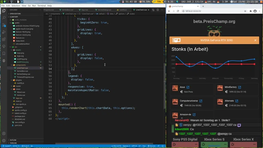Viewport: 263px width, 148px height.
Task: Click the master branch in status bar
Action: (x=7, y=146)
